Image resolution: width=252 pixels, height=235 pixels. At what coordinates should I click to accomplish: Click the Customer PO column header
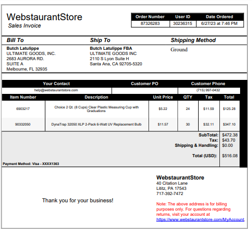click(144, 84)
